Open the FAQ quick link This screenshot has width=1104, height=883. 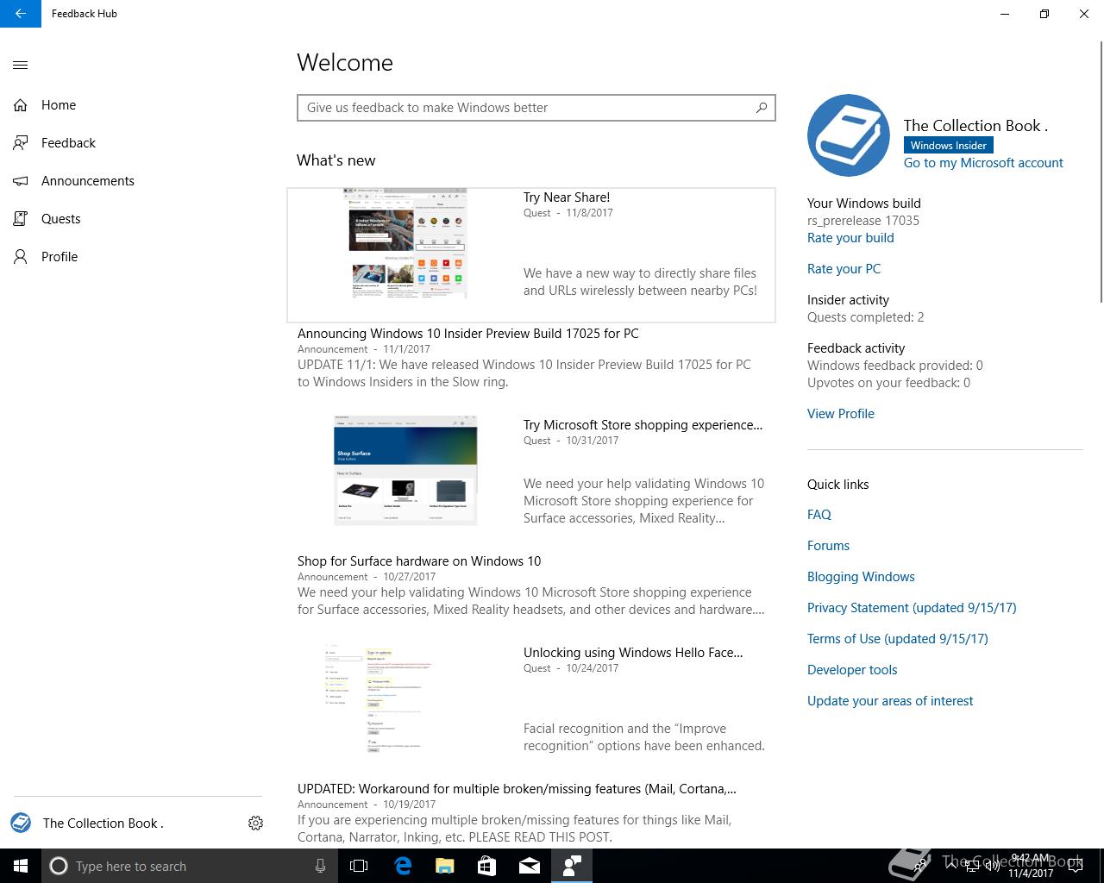819,515
